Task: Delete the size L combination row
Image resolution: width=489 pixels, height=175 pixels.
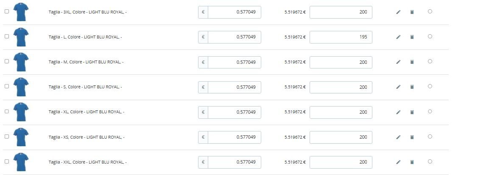Action: pos(412,37)
